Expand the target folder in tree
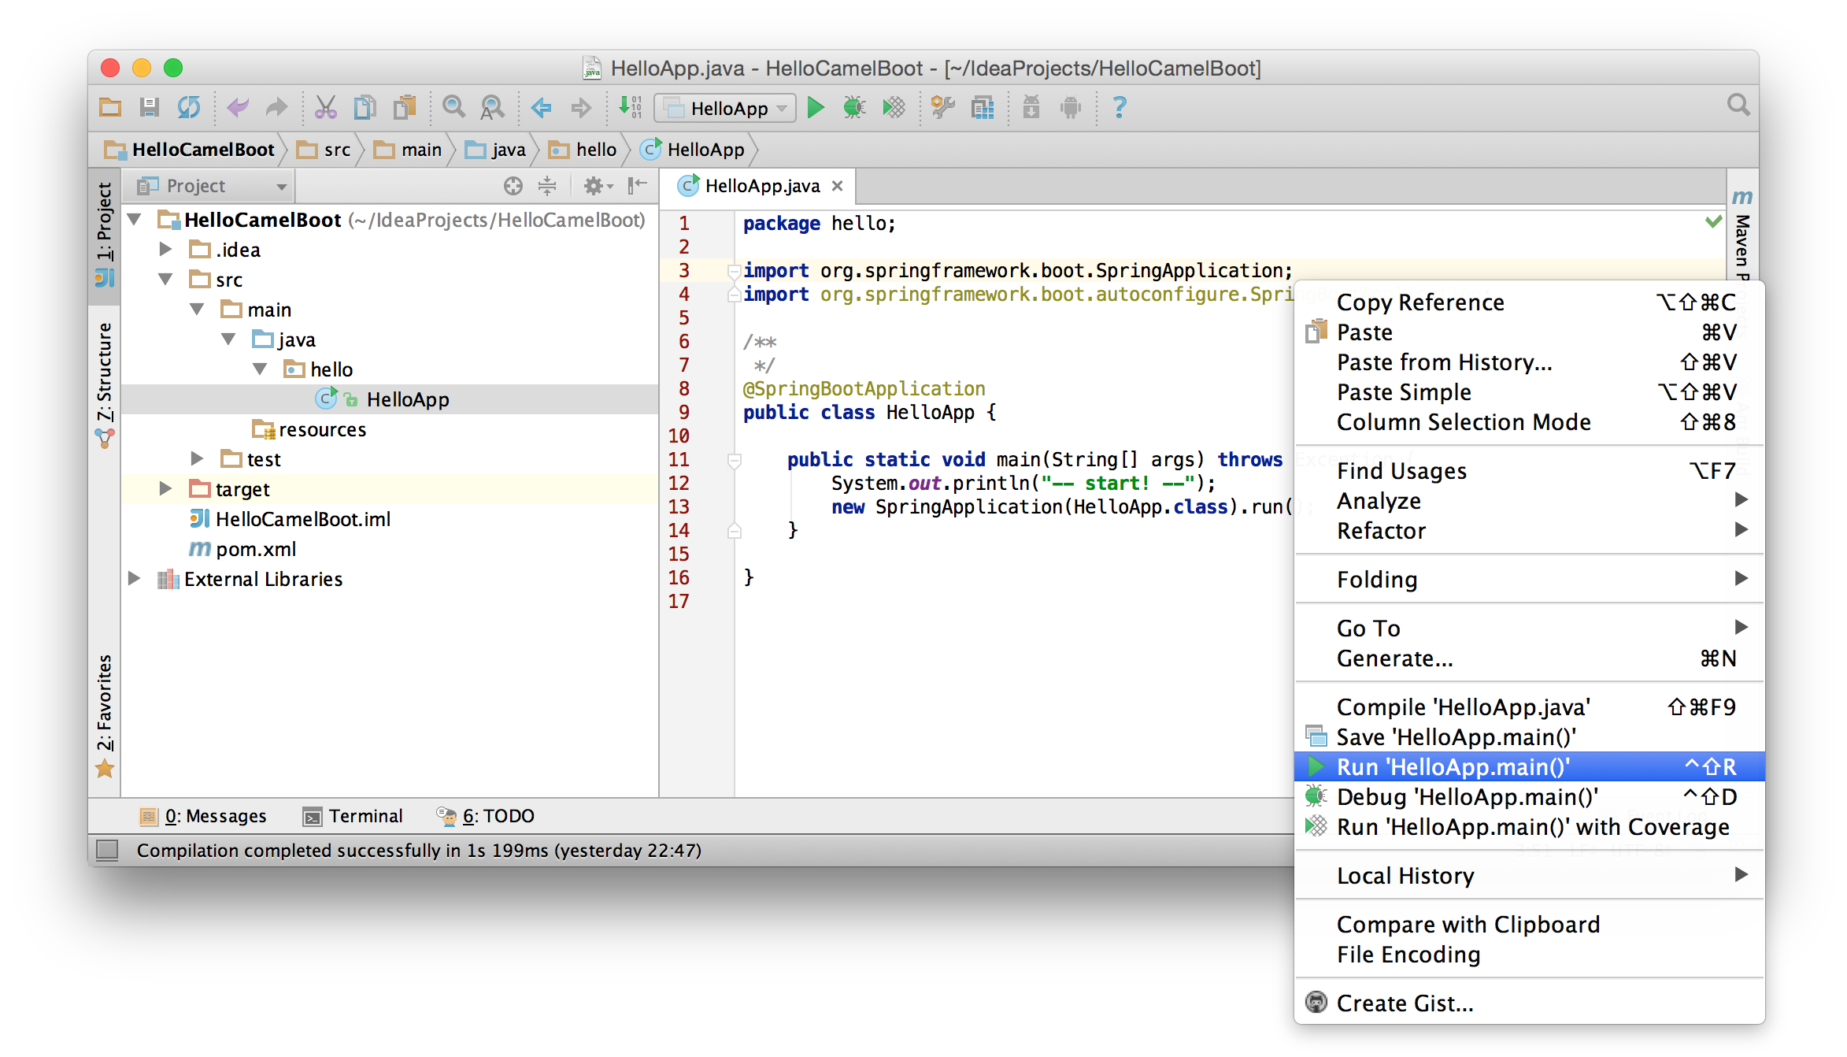Screen dimensions: 1847x1057 165,489
